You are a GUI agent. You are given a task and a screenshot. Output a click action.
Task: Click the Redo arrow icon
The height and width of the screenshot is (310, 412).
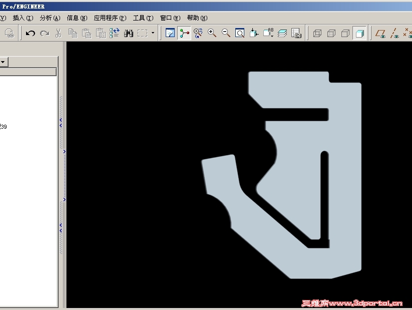pyautogui.click(x=45, y=33)
